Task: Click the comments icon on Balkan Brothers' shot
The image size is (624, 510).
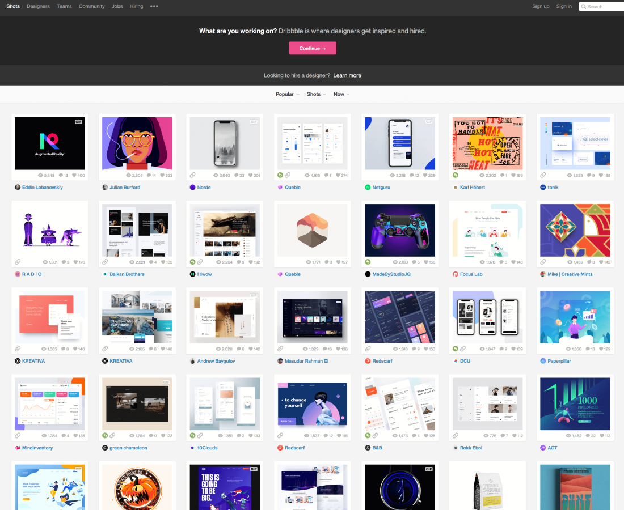Action: coord(151,262)
